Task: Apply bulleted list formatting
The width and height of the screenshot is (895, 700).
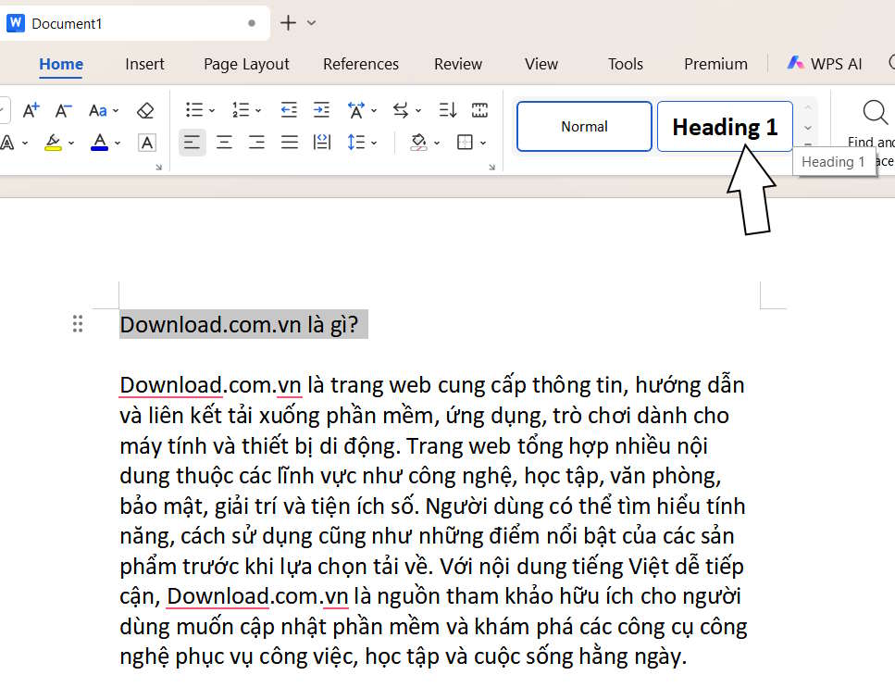Action: 194,109
